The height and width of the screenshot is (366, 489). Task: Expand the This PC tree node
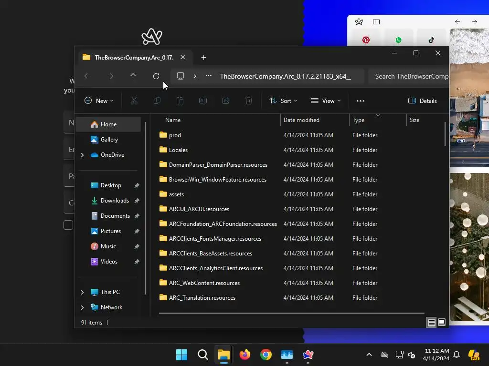(82, 292)
